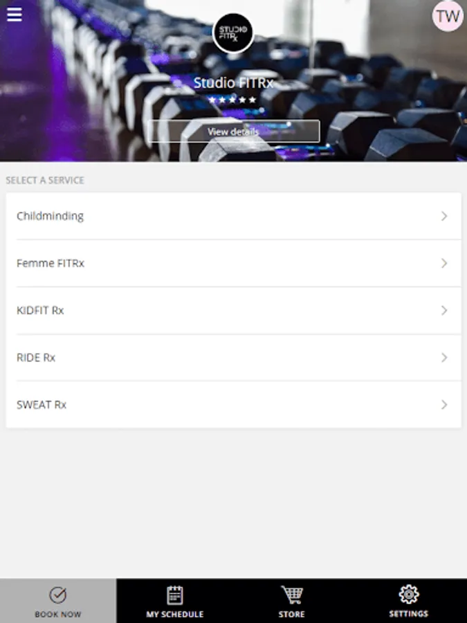The height and width of the screenshot is (623, 467).
Task: Tap the Studio FITRx round logo
Action: [233, 33]
